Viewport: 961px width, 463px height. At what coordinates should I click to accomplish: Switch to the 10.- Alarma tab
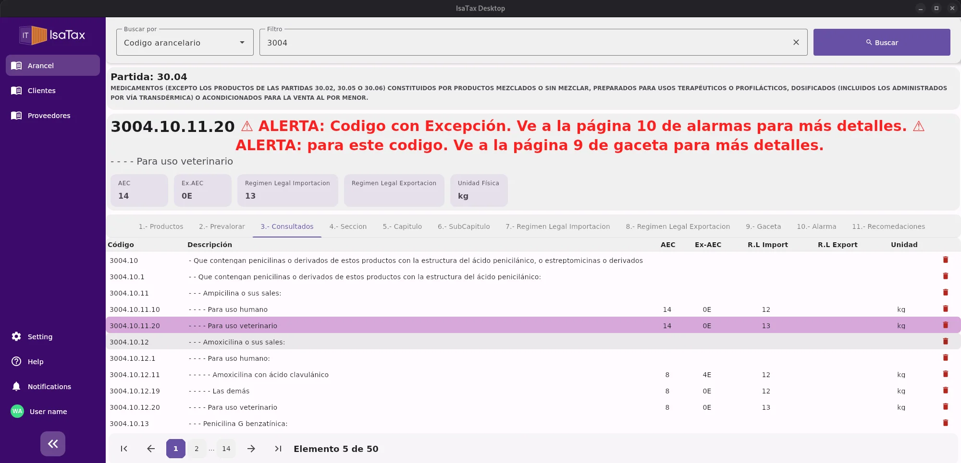[816, 226]
